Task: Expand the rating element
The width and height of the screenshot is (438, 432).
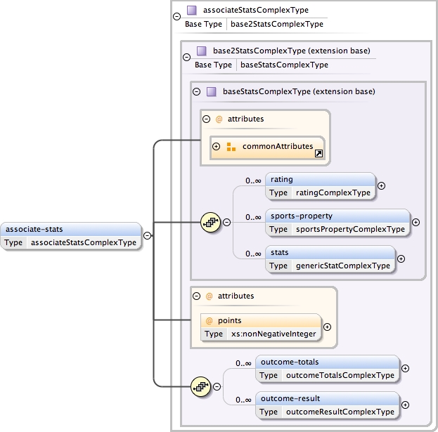Action: coord(381,186)
